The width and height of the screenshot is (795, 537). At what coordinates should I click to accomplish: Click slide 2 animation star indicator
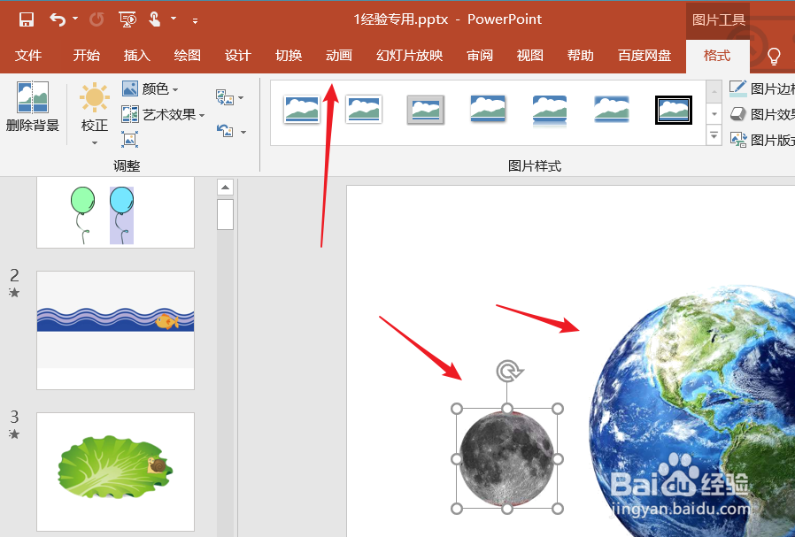(x=14, y=292)
